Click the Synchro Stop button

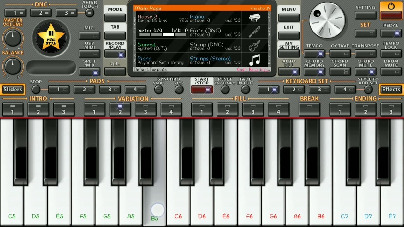point(179,90)
